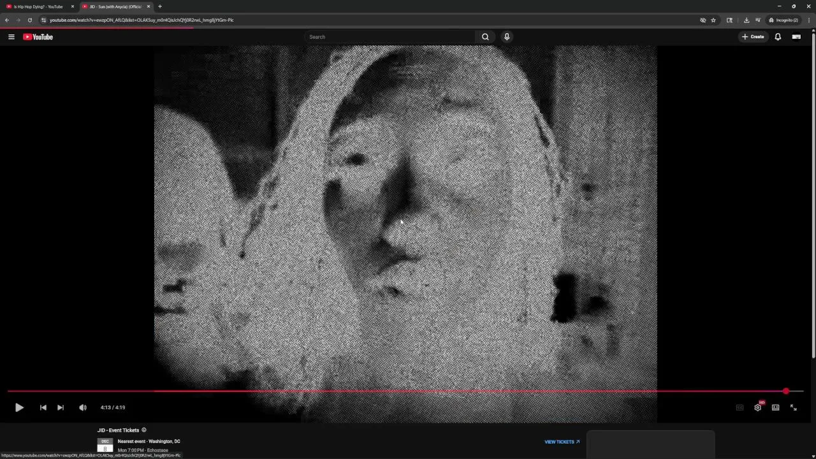
Task: Open player settings gear with HD badge
Action: 758,407
